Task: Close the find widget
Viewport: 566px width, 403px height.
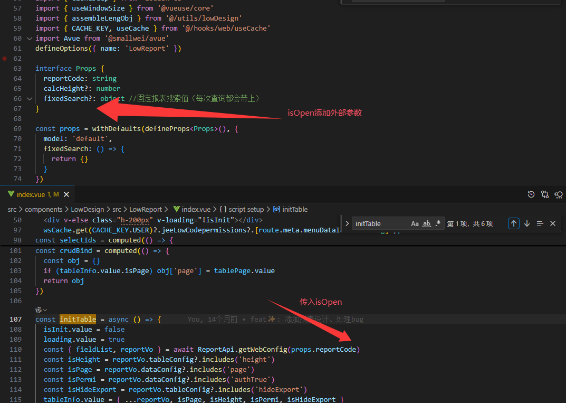Action: pos(553,223)
